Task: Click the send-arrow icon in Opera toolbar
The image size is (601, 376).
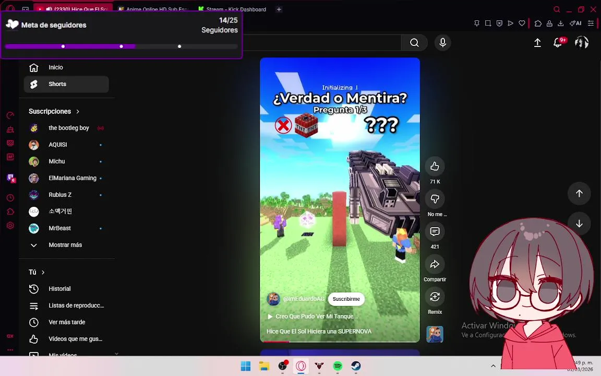Action: tap(510, 23)
